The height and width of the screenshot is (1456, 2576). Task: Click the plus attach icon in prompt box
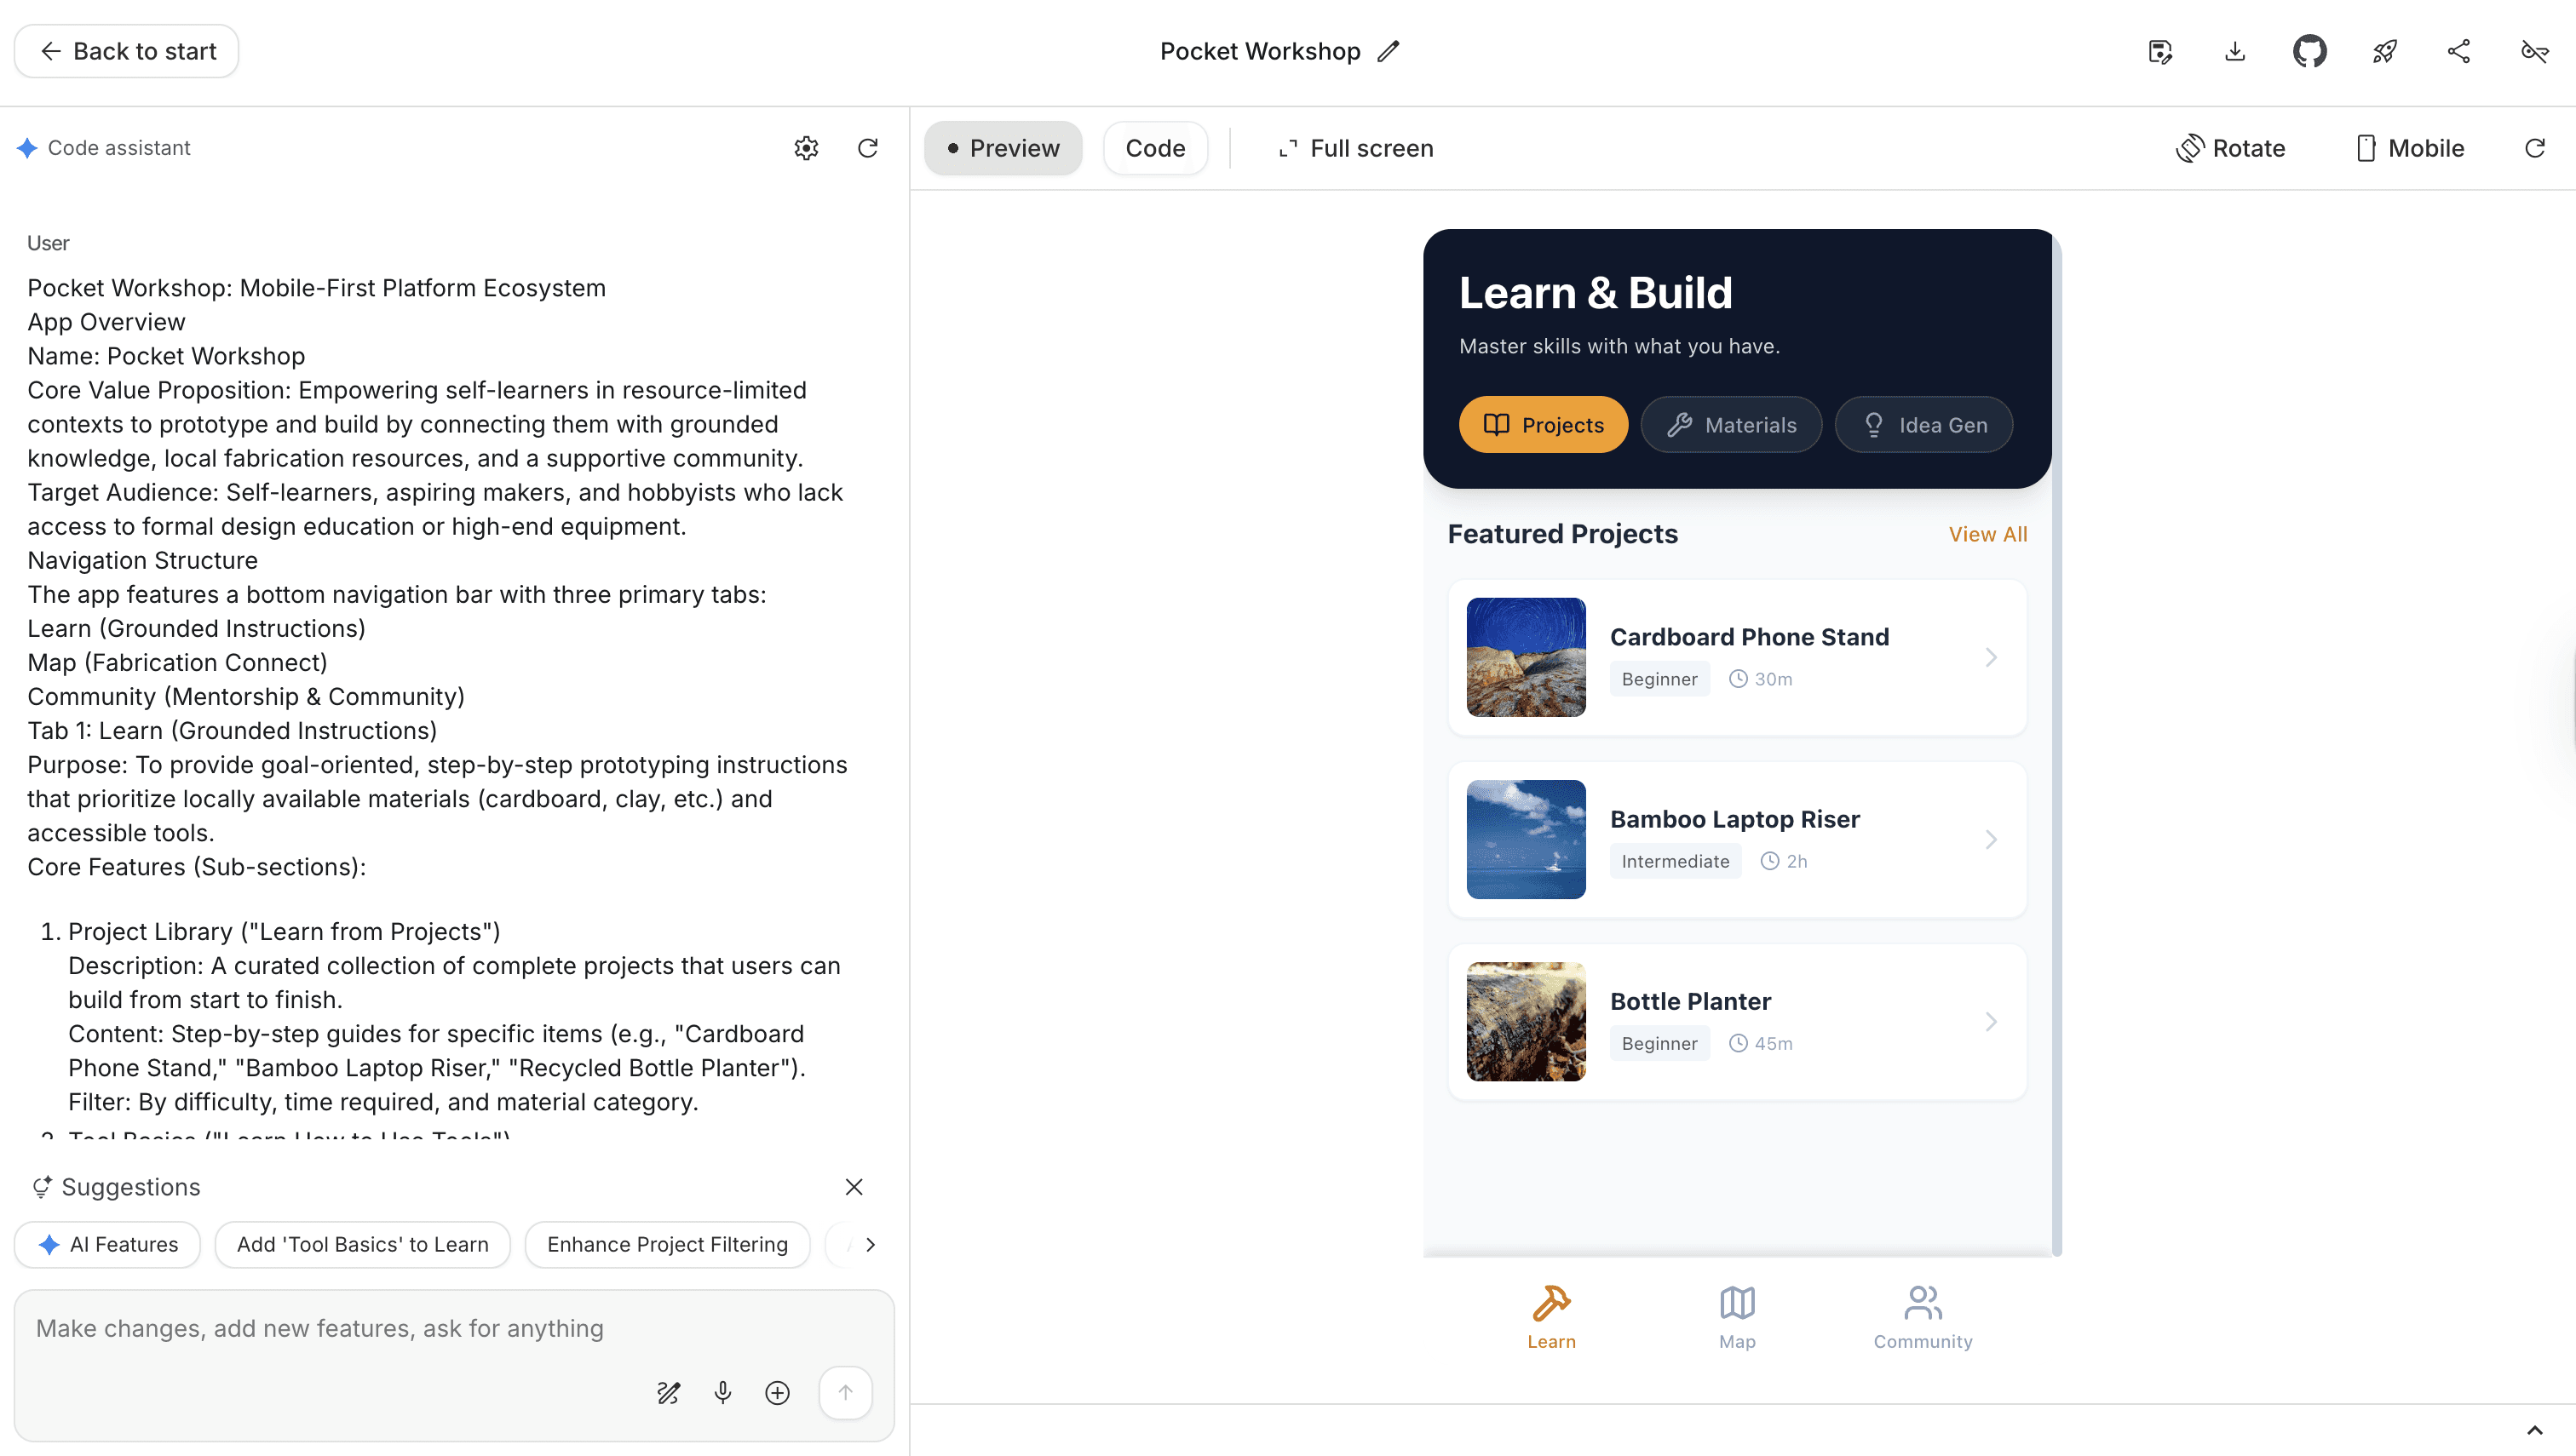click(x=777, y=1392)
